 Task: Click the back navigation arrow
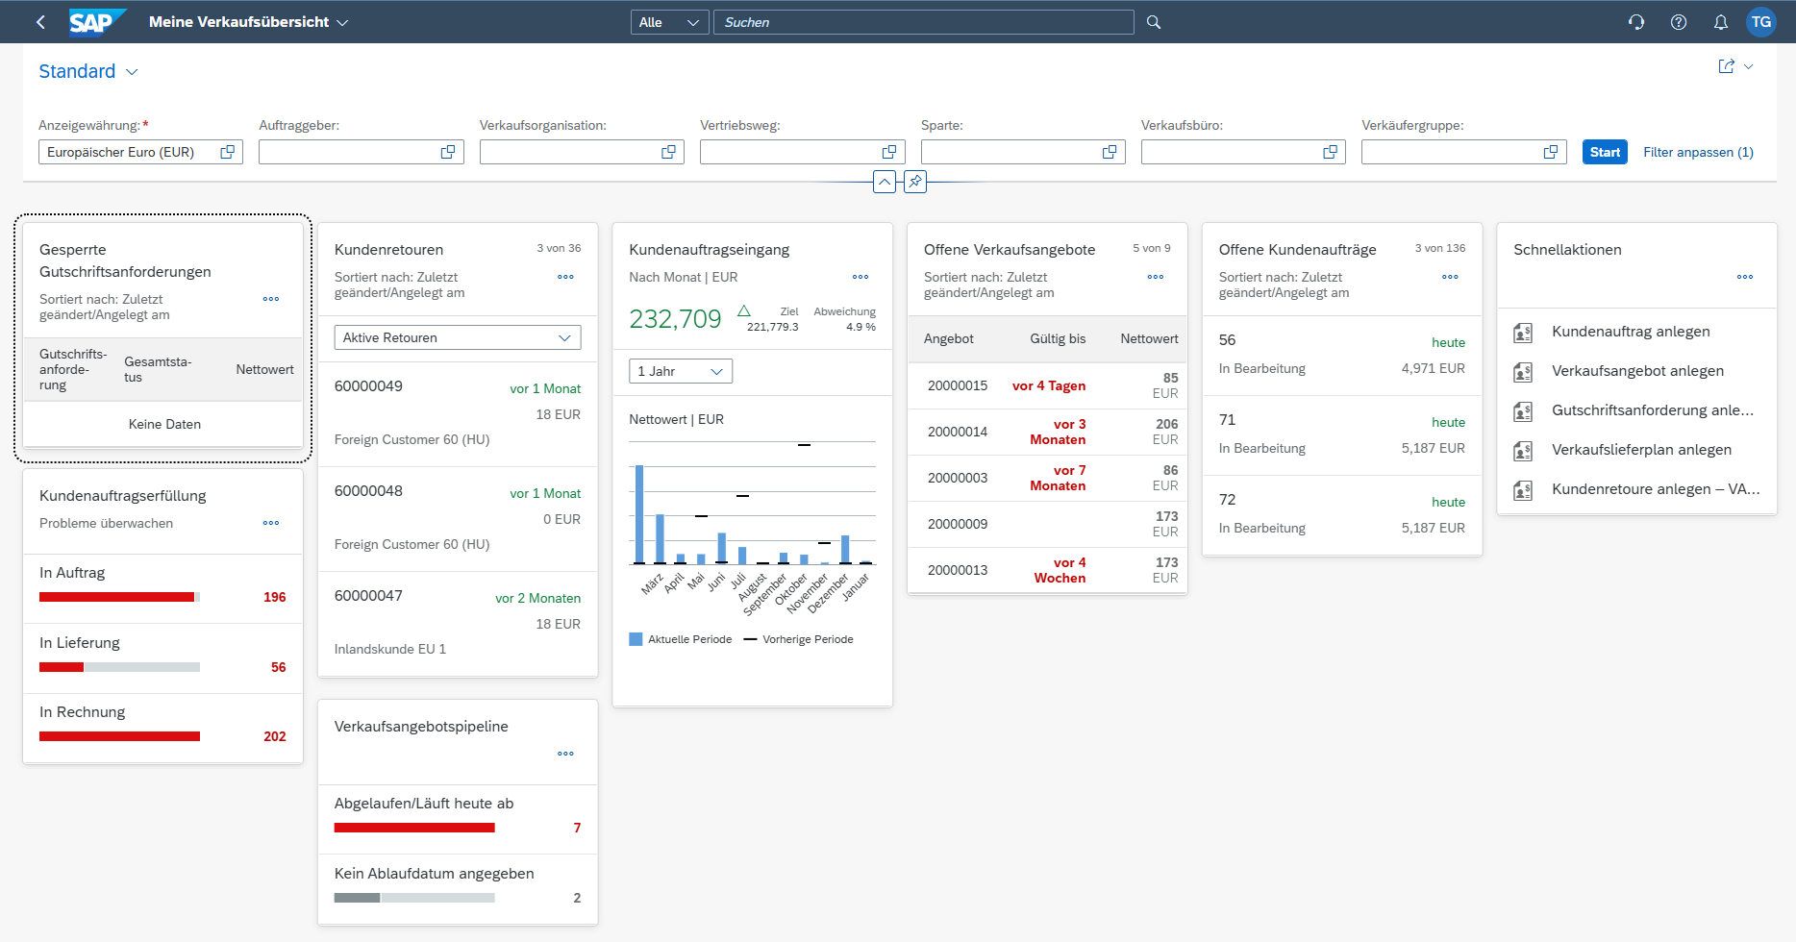[40, 21]
